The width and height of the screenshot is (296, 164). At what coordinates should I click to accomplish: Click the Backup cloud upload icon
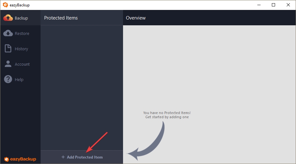pyautogui.click(x=8, y=18)
